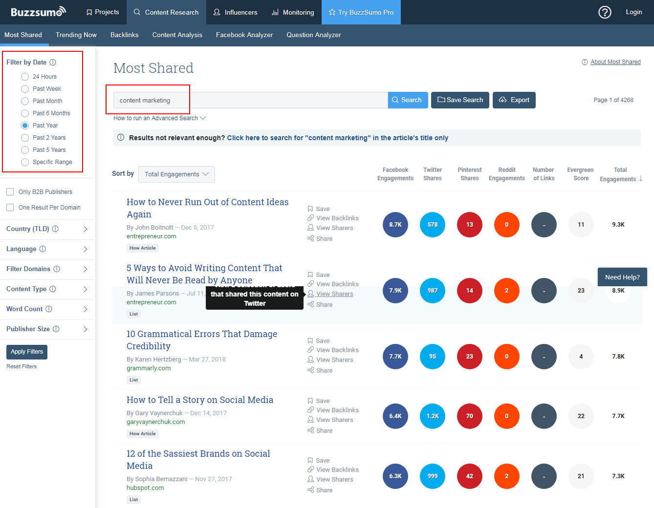The height and width of the screenshot is (508, 654).
Task: Click the Reset Filters link
Action: coord(22,366)
